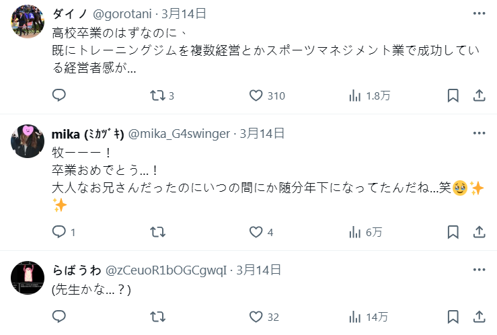
Task: Reply to ダイノ's tweet
Action: click(59, 96)
